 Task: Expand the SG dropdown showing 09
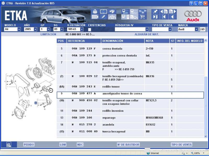coord(62,29)
